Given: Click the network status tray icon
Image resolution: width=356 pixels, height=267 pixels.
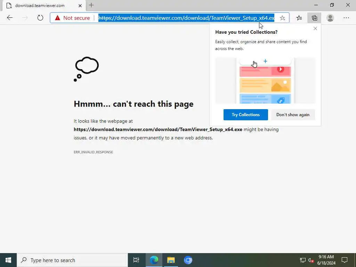Looking at the screenshot, I should [x=302, y=260].
